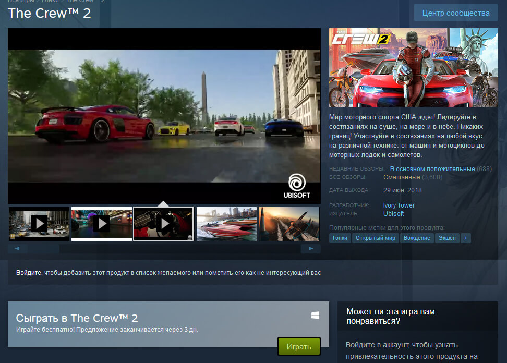Click Может ли эта игра вам понравиться heading
Screen dimensions: 507x363
(x=391, y=316)
